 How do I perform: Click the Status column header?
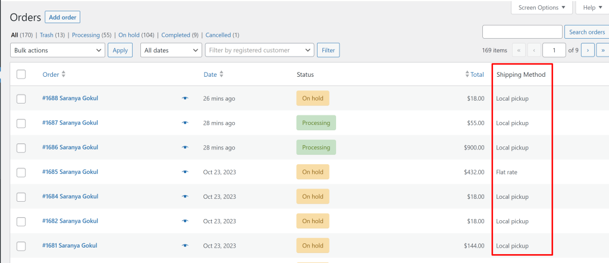(305, 74)
